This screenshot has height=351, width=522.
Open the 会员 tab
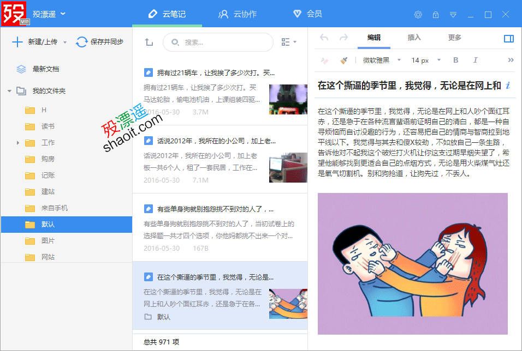tap(307, 14)
